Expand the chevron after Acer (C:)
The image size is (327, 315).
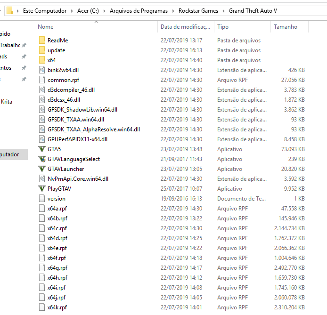click(104, 11)
